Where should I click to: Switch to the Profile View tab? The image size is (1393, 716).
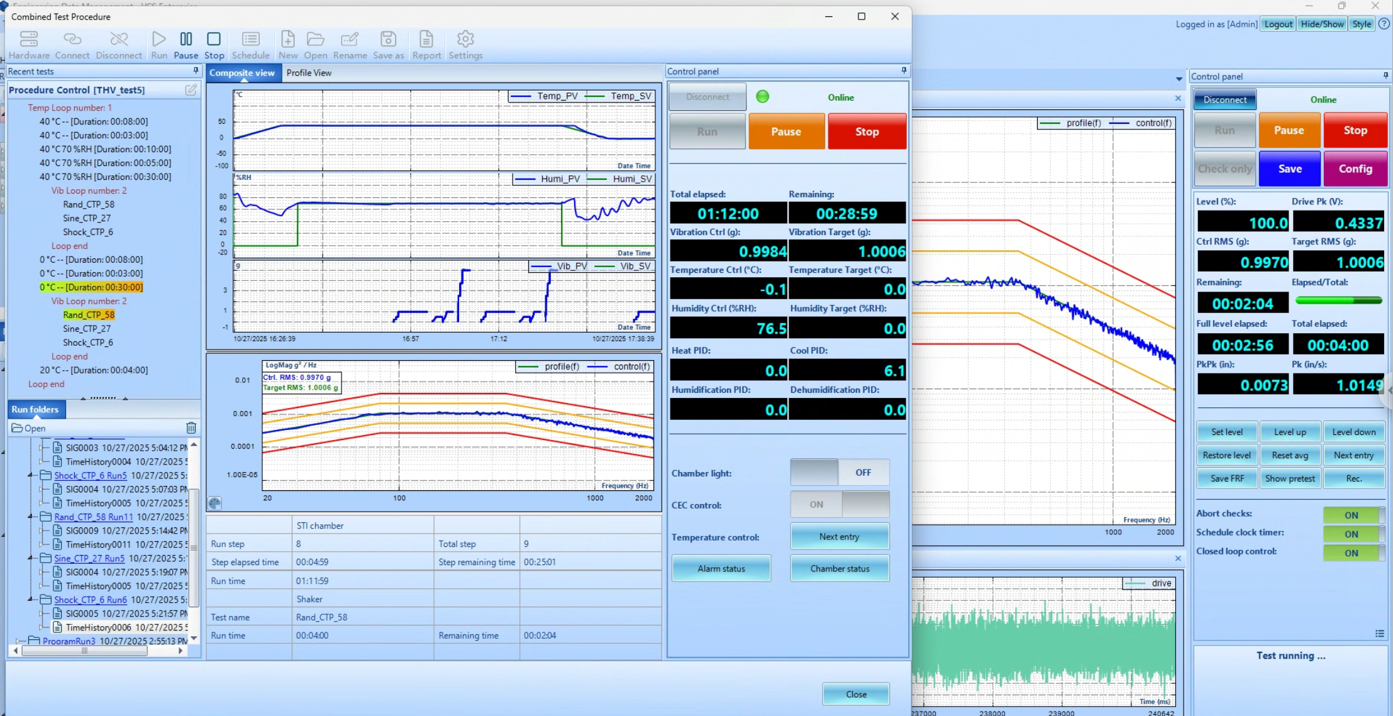coord(309,73)
